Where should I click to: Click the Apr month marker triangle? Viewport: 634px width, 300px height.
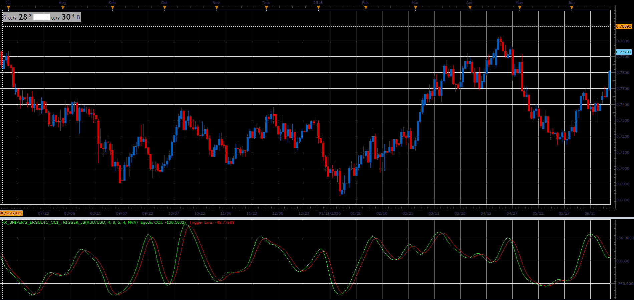[x=470, y=8]
